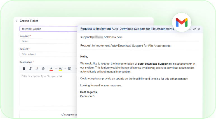
Task: Apply strikethrough formatting
Action: click(x=43, y=69)
